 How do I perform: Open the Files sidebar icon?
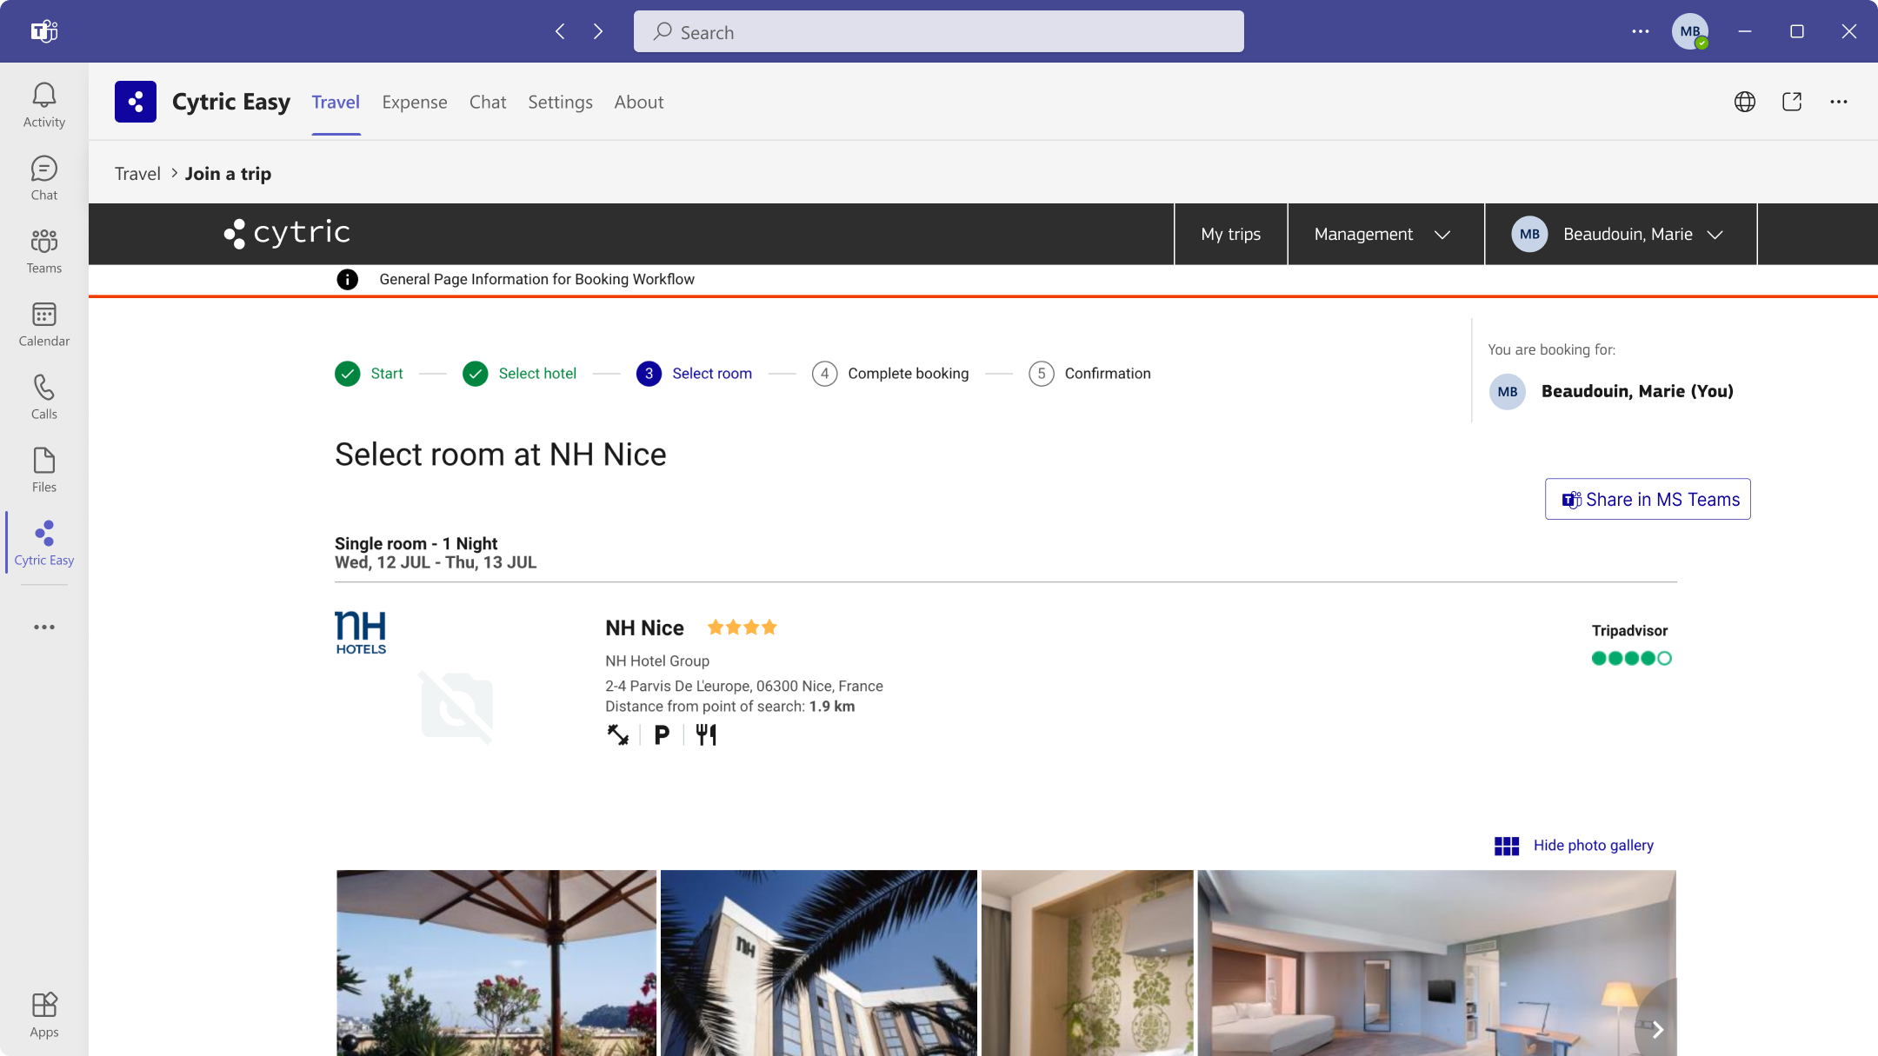pyautogui.click(x=43, y=469)
